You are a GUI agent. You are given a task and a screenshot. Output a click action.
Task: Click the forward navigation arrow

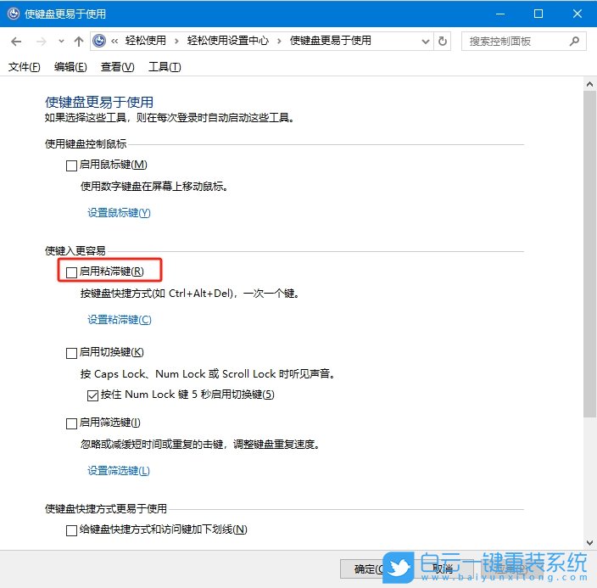tap(41, 42)
